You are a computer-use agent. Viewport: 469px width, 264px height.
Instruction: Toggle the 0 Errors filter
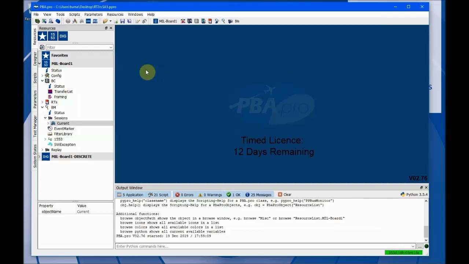184,195
